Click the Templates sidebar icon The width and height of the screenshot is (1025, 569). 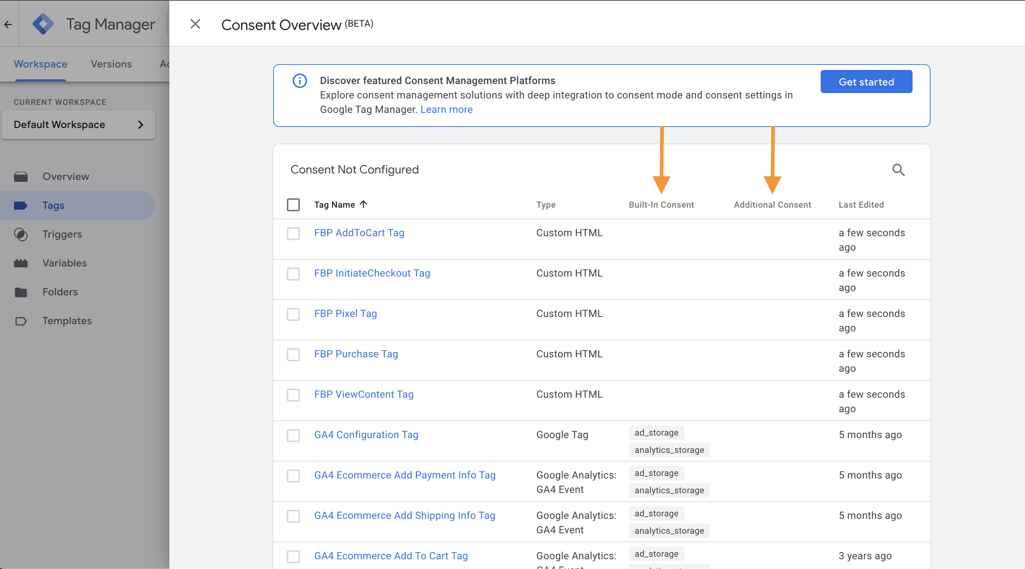point(21,321)
